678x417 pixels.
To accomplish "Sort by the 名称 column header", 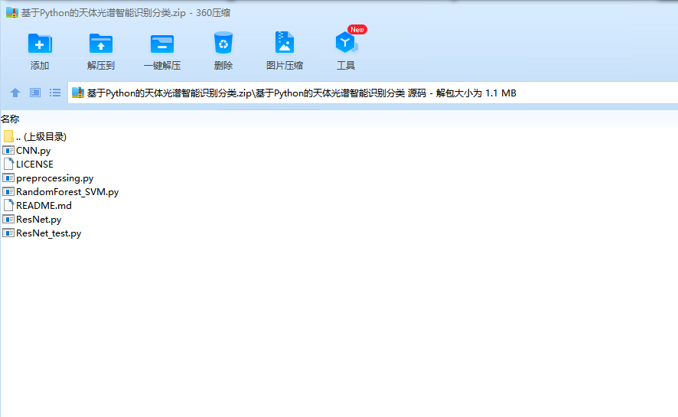I will click(x=10, y=119).
